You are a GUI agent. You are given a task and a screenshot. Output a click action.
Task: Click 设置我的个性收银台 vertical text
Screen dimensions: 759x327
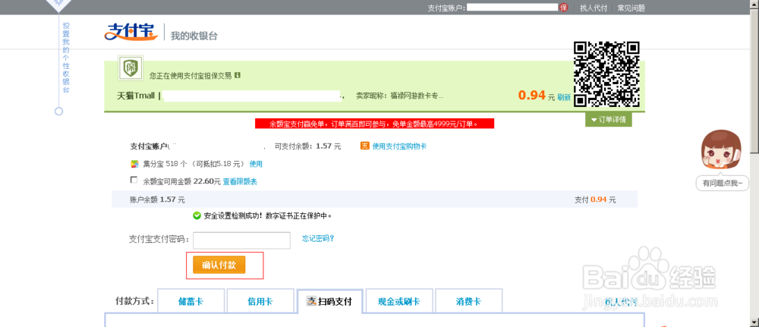(66, 57)
